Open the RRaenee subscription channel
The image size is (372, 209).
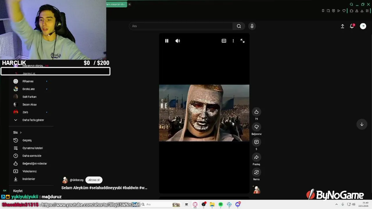point(28,81)
